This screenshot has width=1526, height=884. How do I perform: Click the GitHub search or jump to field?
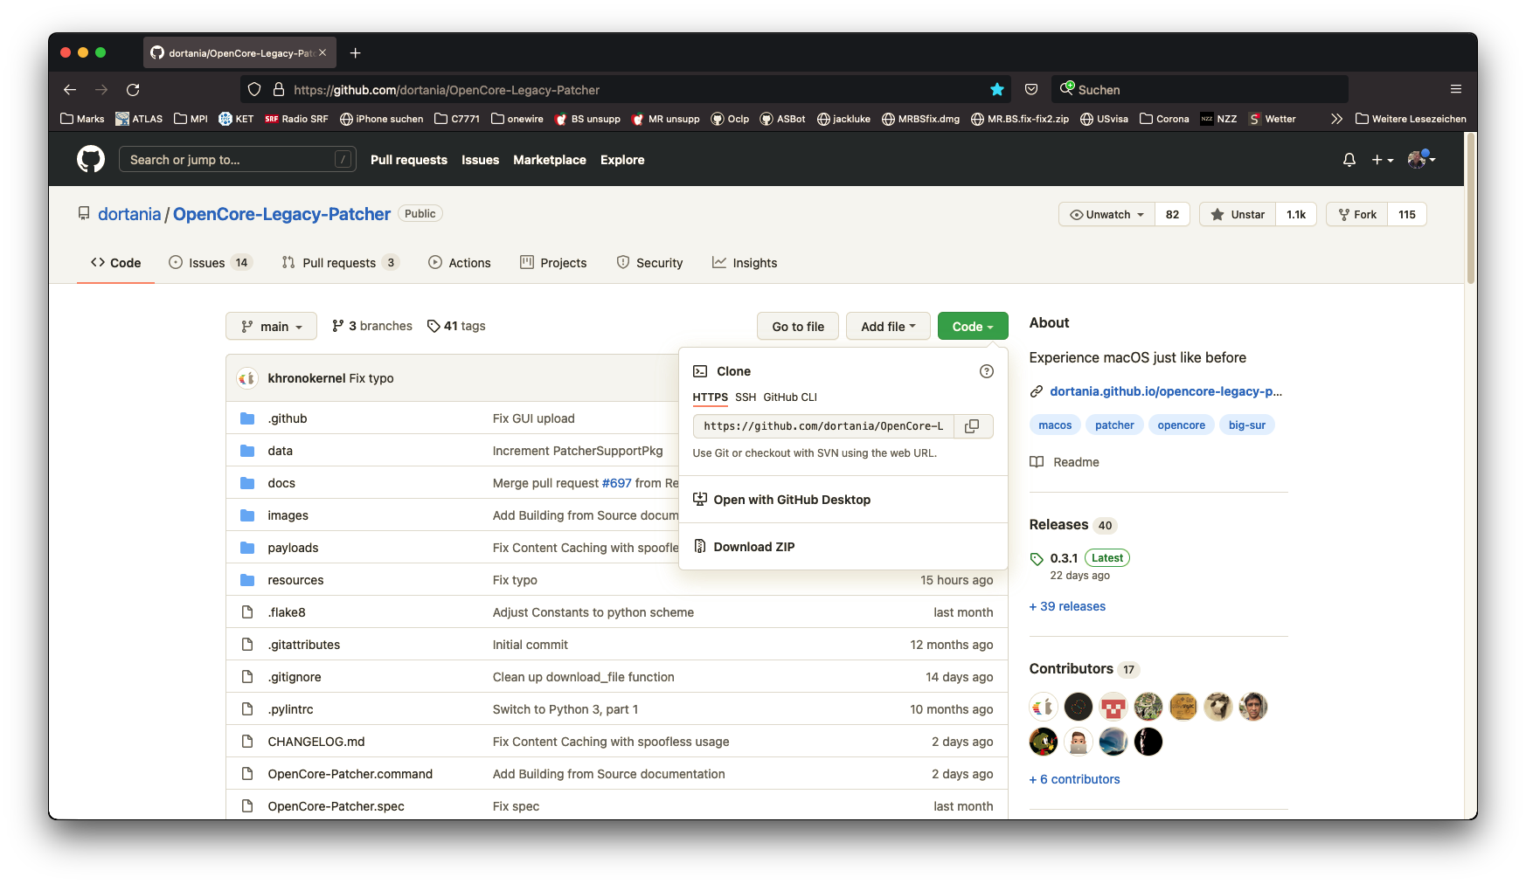coord(238,159)
